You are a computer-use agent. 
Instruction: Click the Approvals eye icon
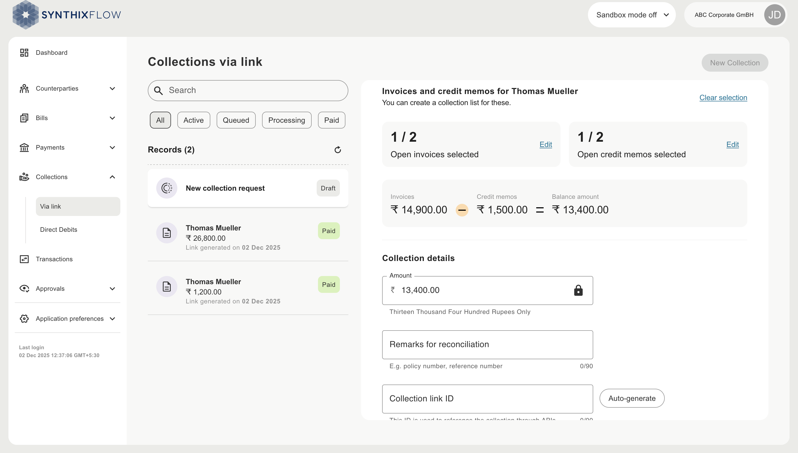tap(24, 289)
